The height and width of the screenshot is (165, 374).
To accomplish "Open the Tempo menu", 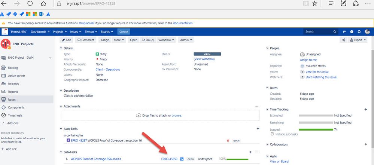I will coord(91,32).
